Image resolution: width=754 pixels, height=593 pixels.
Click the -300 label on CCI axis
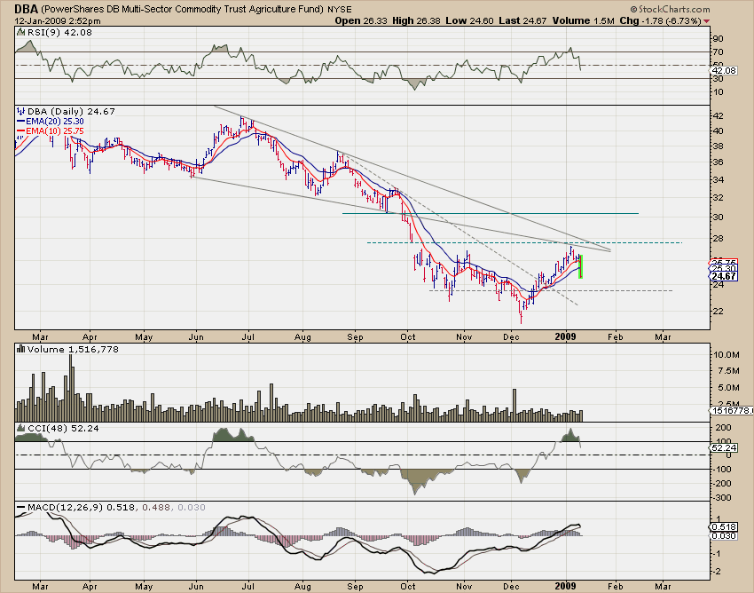tap(722, 498)
